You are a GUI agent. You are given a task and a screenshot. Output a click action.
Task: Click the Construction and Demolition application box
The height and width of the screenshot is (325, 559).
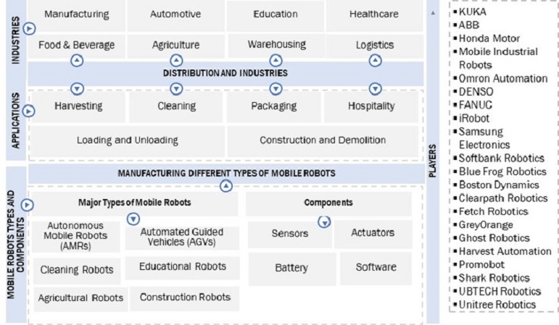tap(323, 140)
